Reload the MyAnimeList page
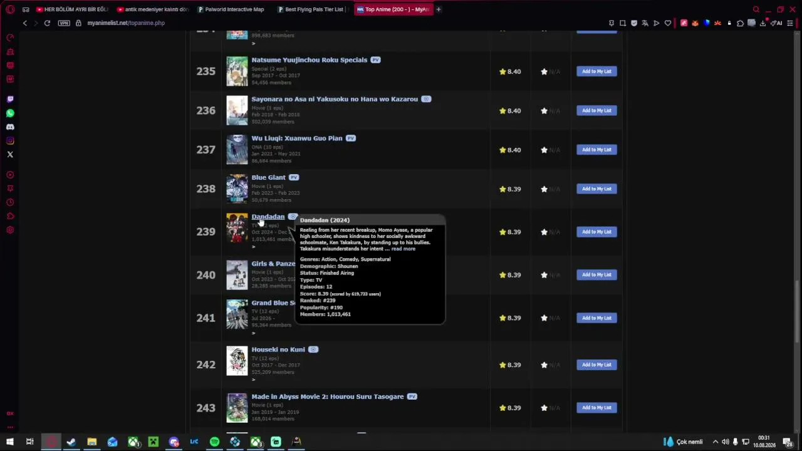 (x=47, y=23)
